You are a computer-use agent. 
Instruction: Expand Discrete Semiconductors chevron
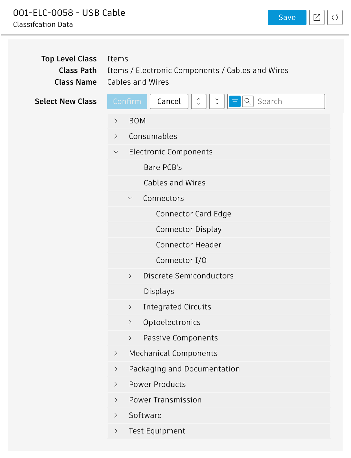click(x=130, y=276)
